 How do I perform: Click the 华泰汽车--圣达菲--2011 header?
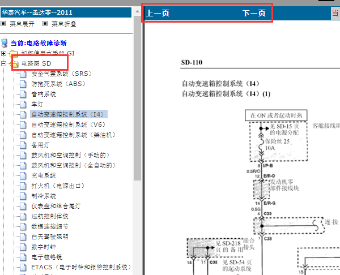66,12
